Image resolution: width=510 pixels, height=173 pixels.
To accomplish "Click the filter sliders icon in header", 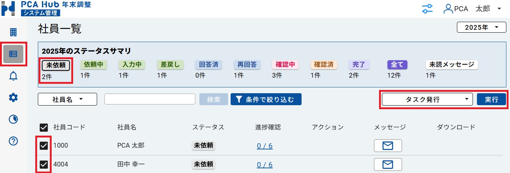I will (x=427, y=9).
